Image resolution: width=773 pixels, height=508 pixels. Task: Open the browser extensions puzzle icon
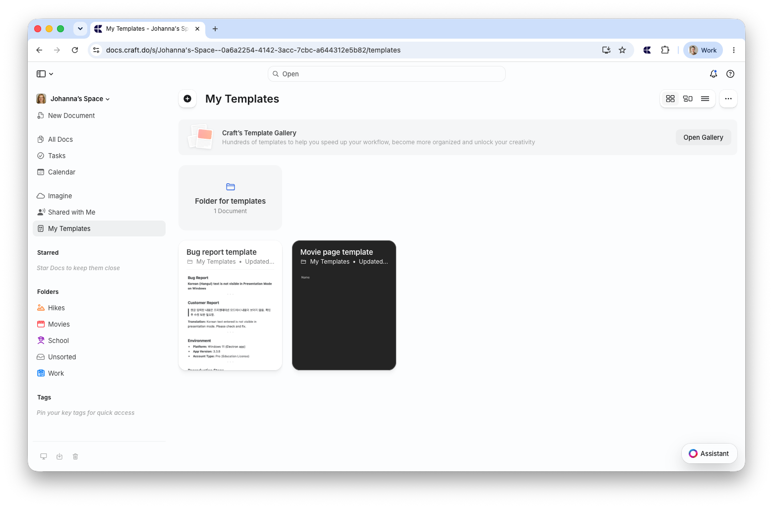[x=665, y=50]
